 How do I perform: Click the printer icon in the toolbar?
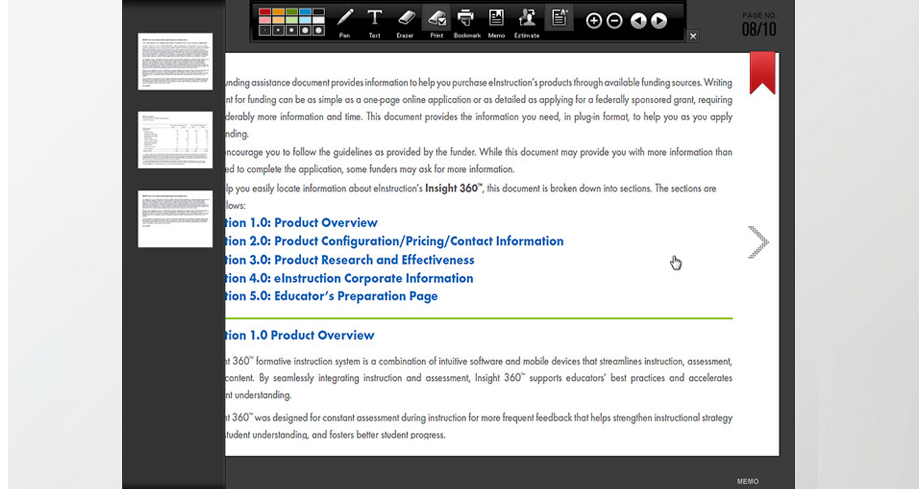[466, 17]
